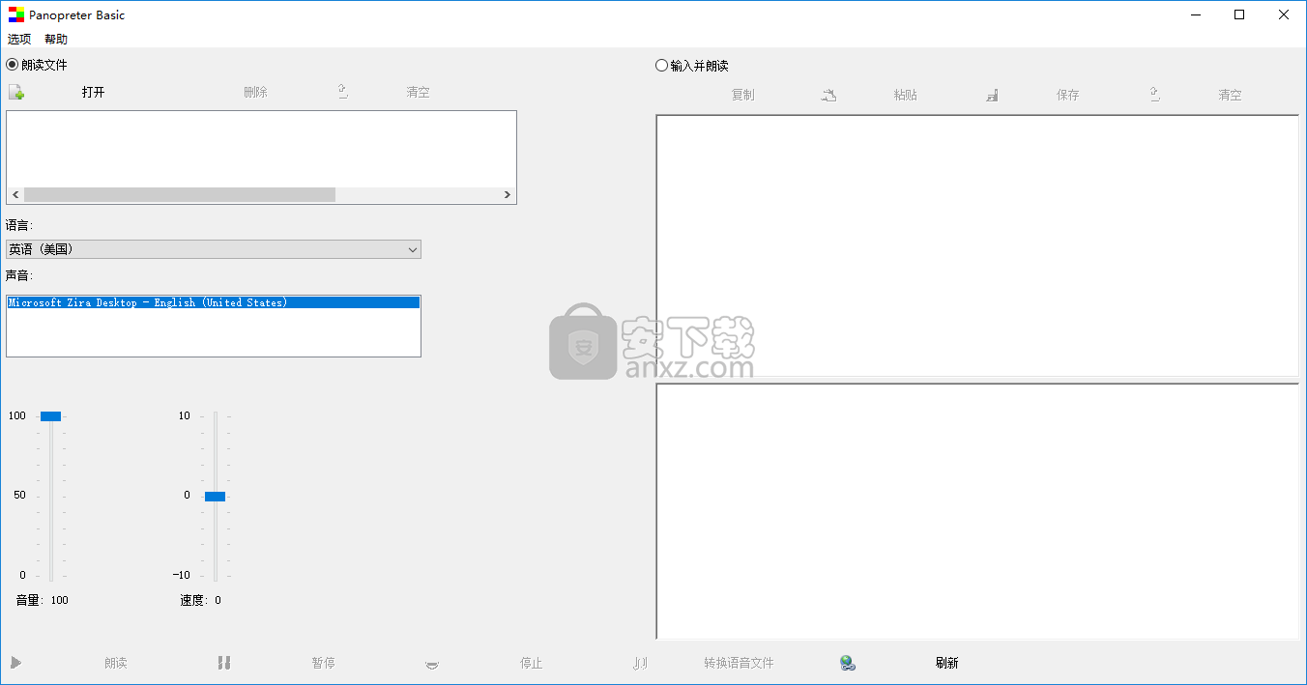Screen dimensions: 1307x685
Task: Click the clear icon beside left 清空
Action: pyautogui.click(x=342, y=92)
